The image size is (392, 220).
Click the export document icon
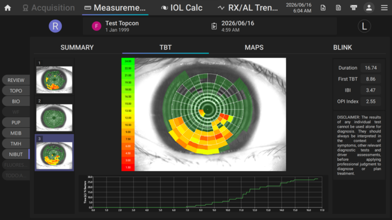[323, 8]
